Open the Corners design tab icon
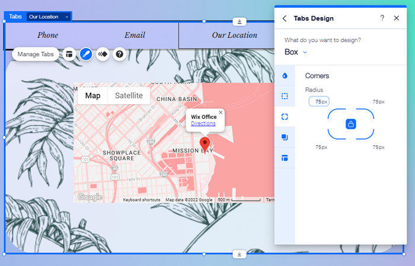The height and width of the screenshot is (266, 415). [285, 116]
